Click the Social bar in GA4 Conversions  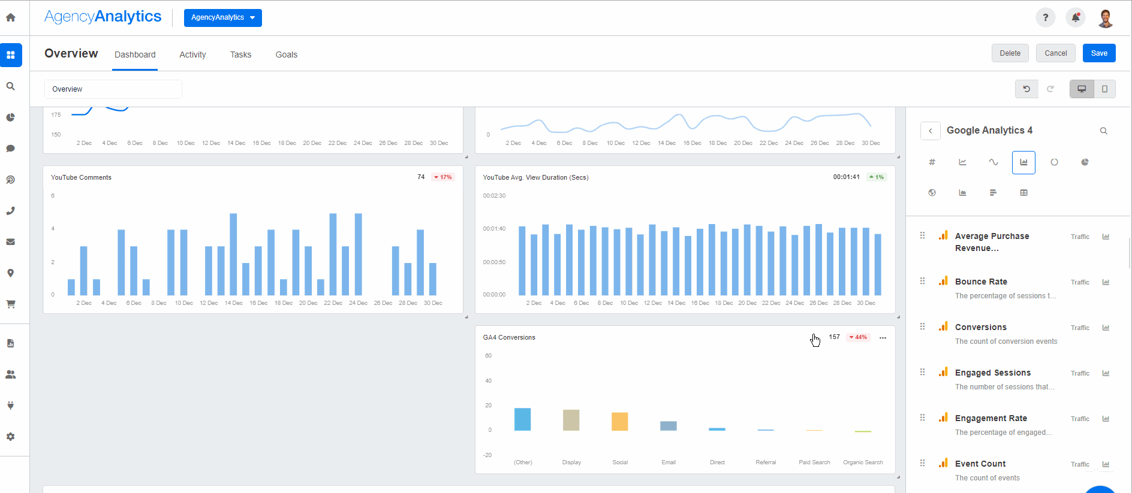click(620, 422)
